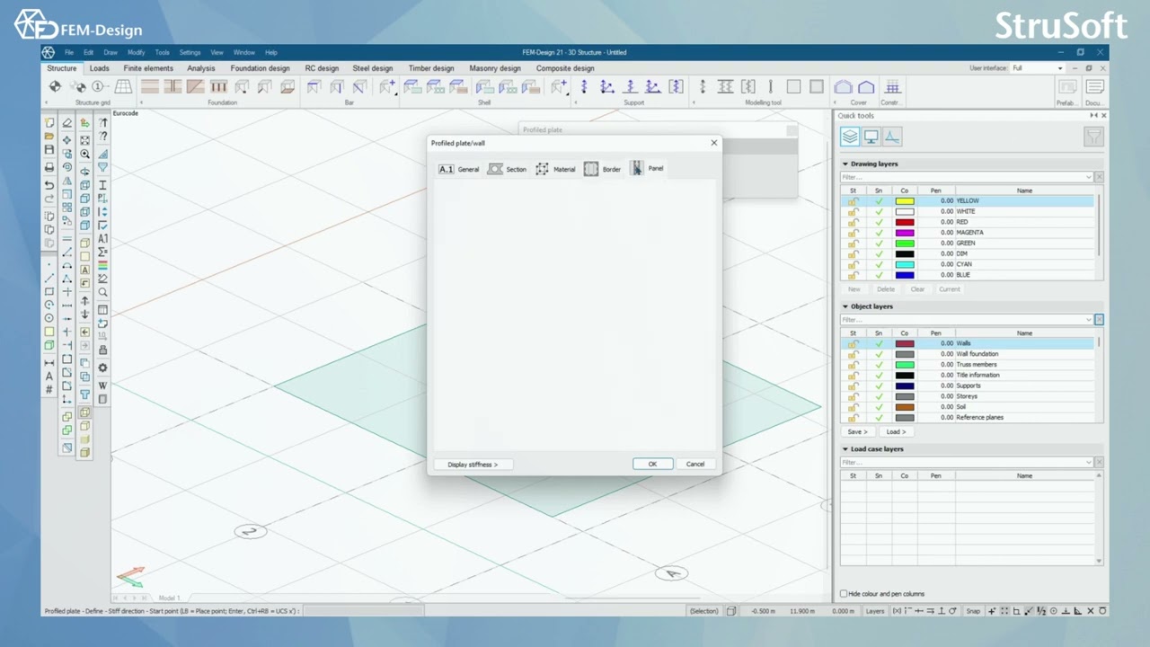Screen dimensions: 1150x647
Task: Open the Border tab in dialog
Action: point(603,169)
